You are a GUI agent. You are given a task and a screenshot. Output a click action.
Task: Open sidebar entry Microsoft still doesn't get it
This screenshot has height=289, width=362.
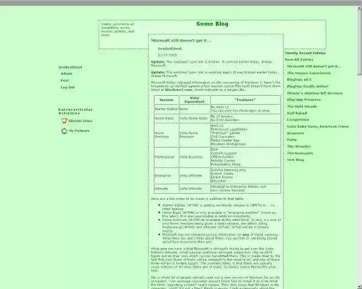pyautogui.click(x=314, y=66)
